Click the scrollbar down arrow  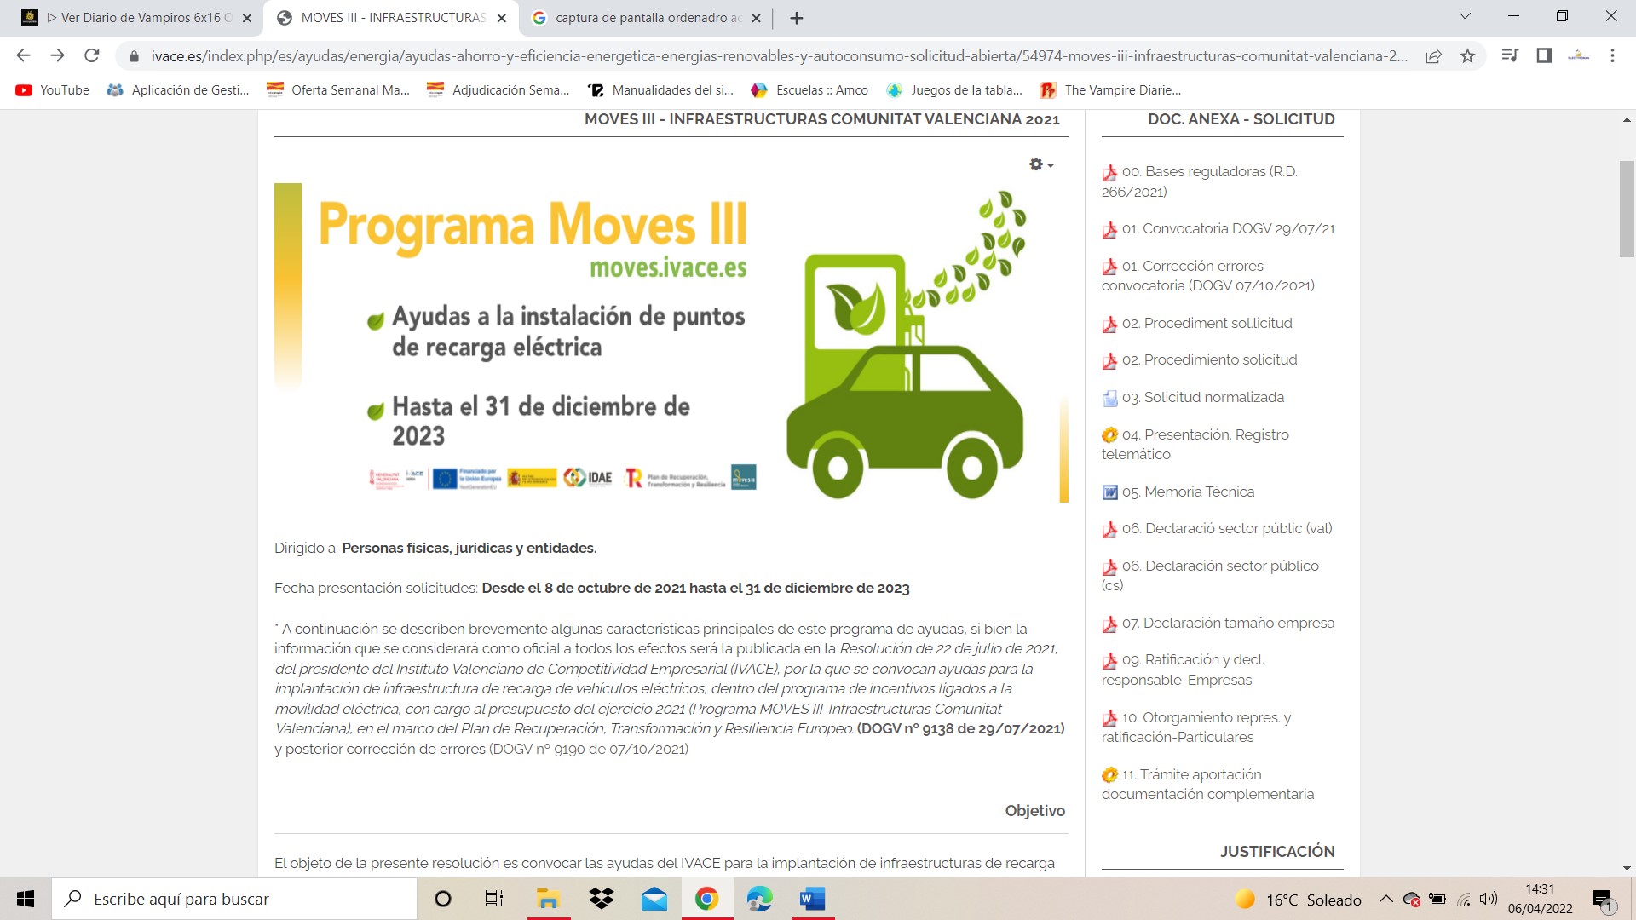tap(1627, 868)
